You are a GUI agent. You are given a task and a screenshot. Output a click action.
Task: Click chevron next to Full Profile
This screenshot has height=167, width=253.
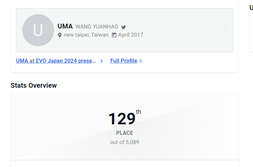(141, 61)
